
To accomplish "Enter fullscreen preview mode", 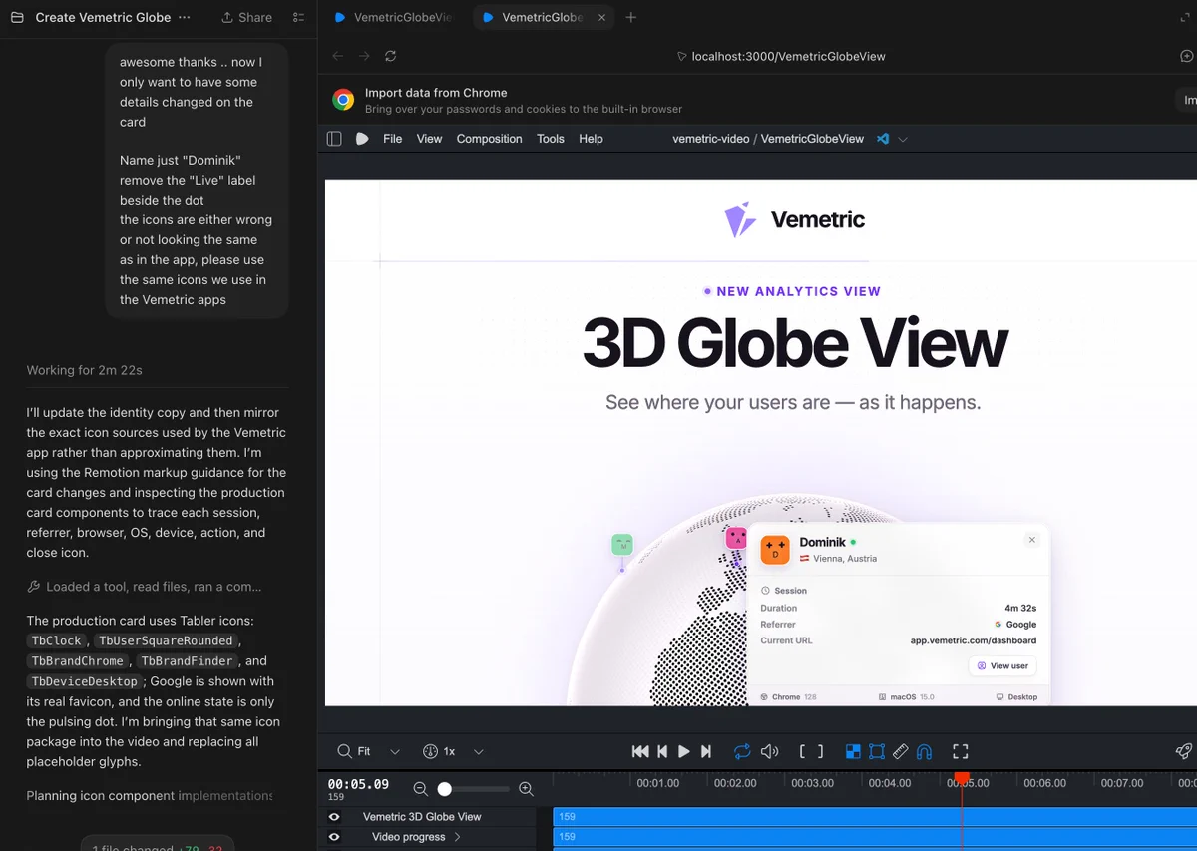I will point(961,751).
